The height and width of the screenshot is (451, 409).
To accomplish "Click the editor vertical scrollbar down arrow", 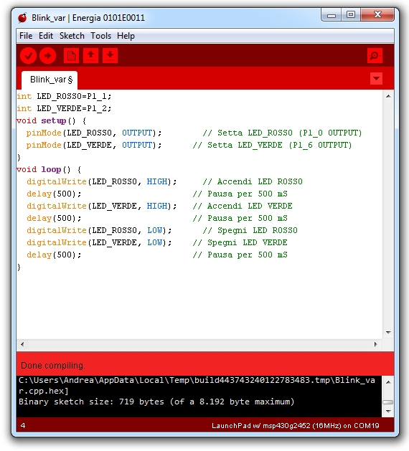I will click(x=388, y=333).
